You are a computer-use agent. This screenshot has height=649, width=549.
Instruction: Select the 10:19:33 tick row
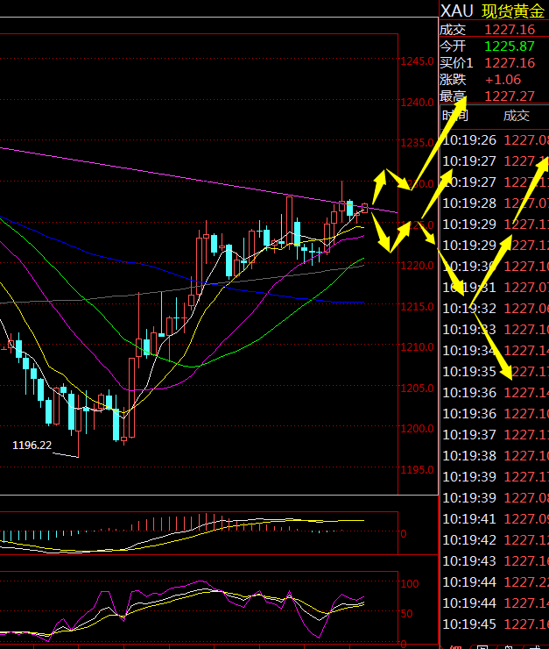pos(495,330)
